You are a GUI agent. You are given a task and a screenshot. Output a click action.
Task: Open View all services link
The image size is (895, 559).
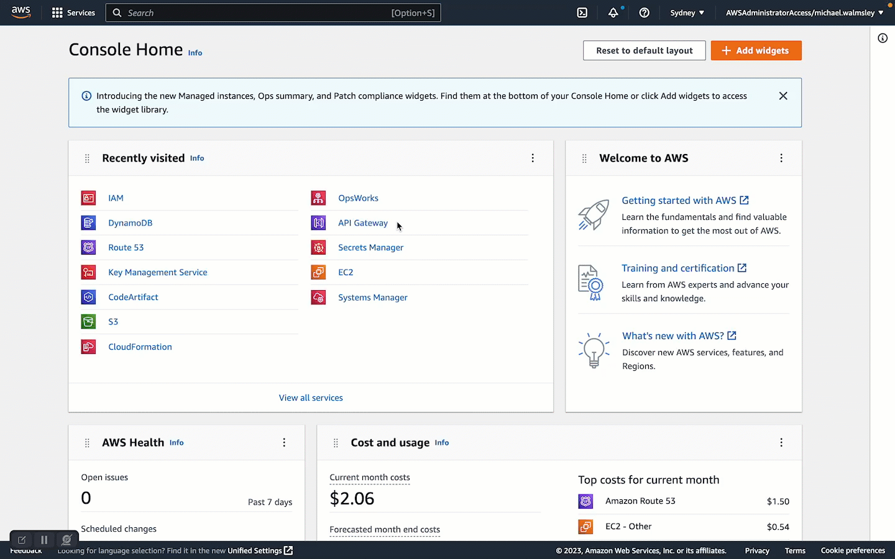311,398
